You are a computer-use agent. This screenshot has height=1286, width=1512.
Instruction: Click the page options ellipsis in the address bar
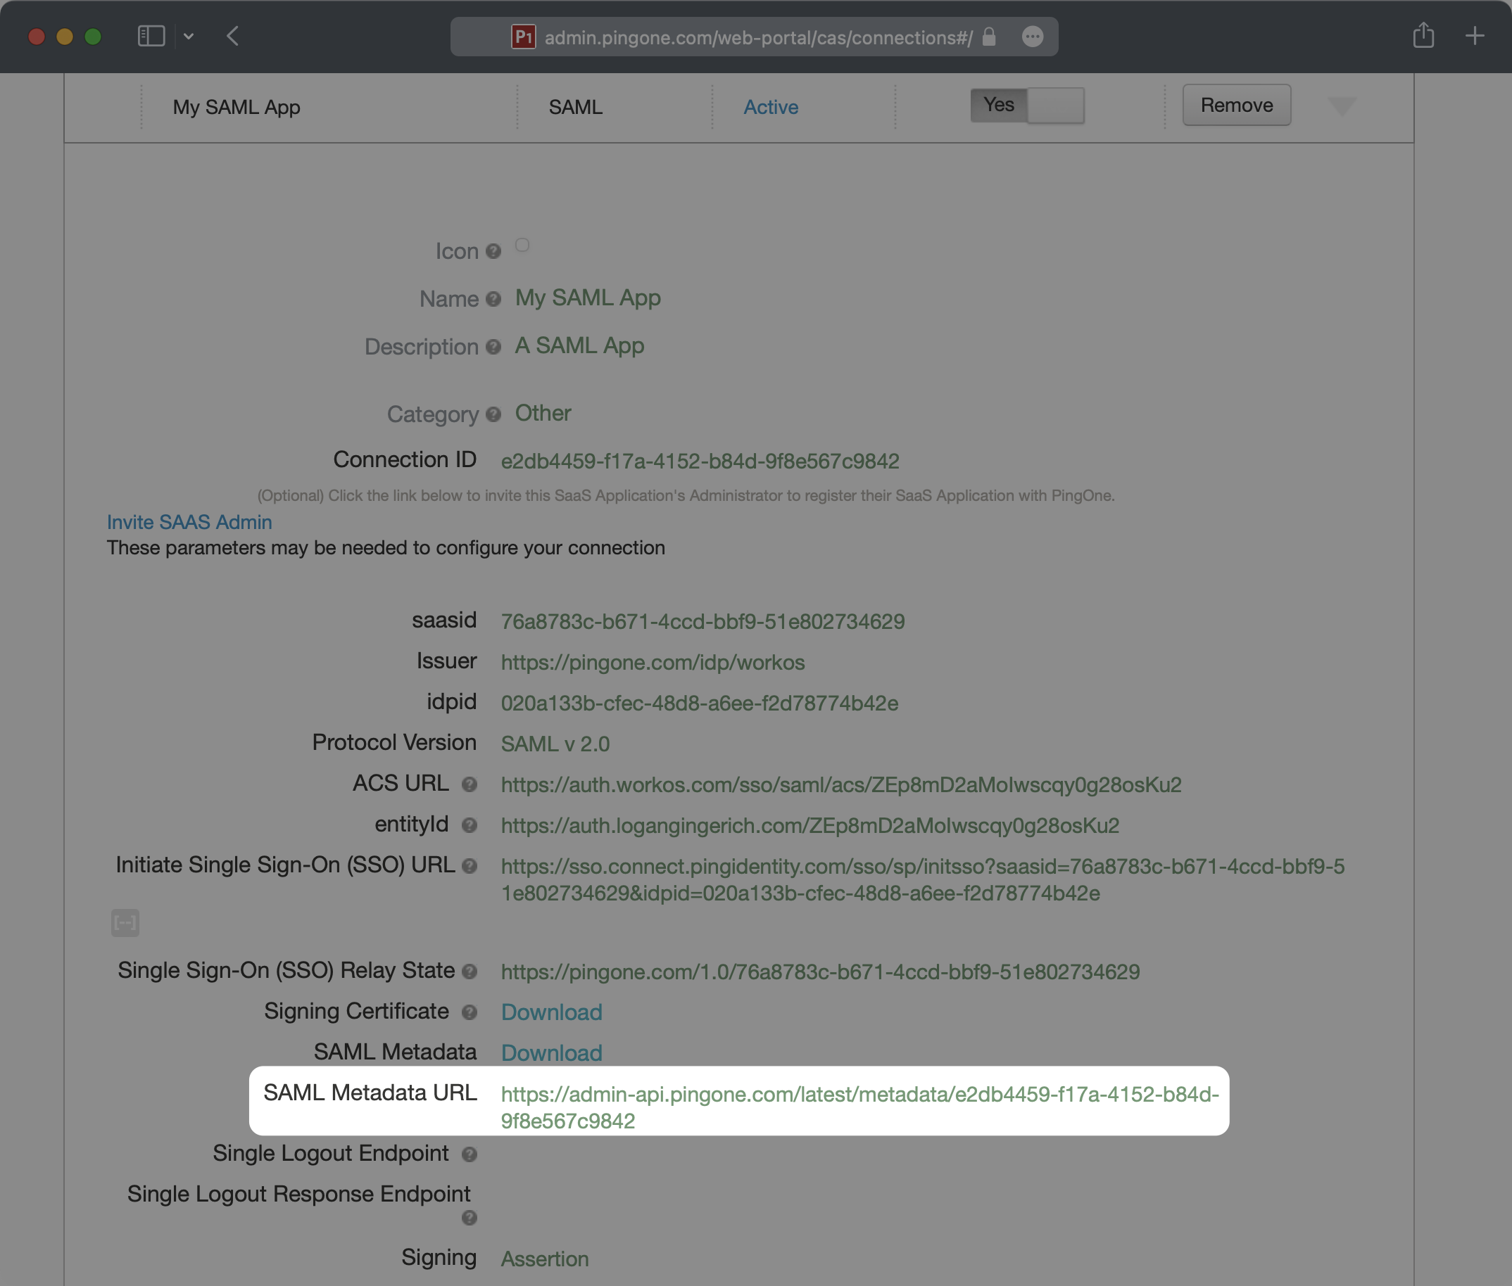[x=1032, y=37]
